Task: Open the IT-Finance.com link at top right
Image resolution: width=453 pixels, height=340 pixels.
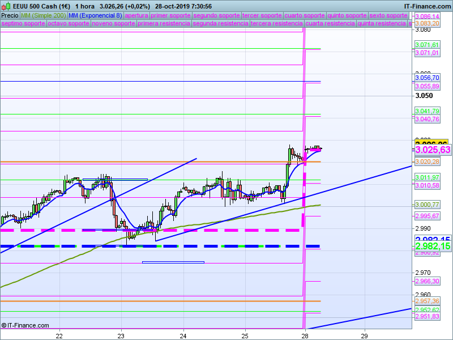Action: [427, 6]
